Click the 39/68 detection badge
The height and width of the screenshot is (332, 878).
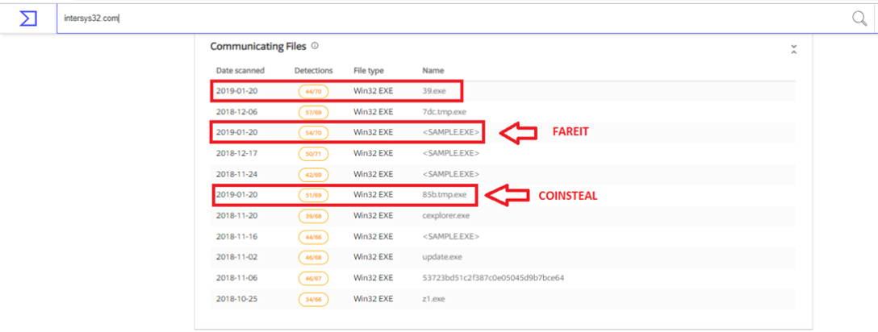(x=311, y=216)
